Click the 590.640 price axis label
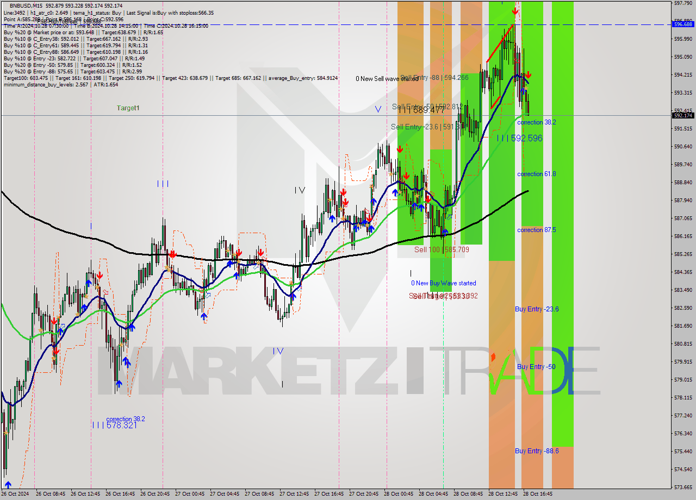The width and height of the screenshot is (696, 500). (683, 146)
